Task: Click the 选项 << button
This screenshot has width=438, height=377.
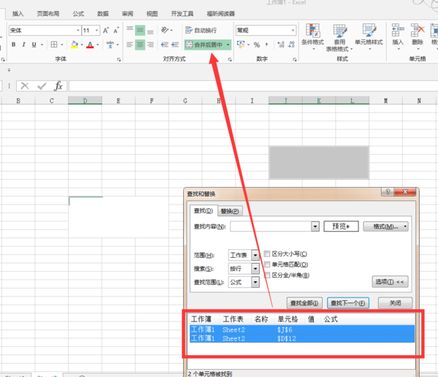Action: tap(390, 281)
